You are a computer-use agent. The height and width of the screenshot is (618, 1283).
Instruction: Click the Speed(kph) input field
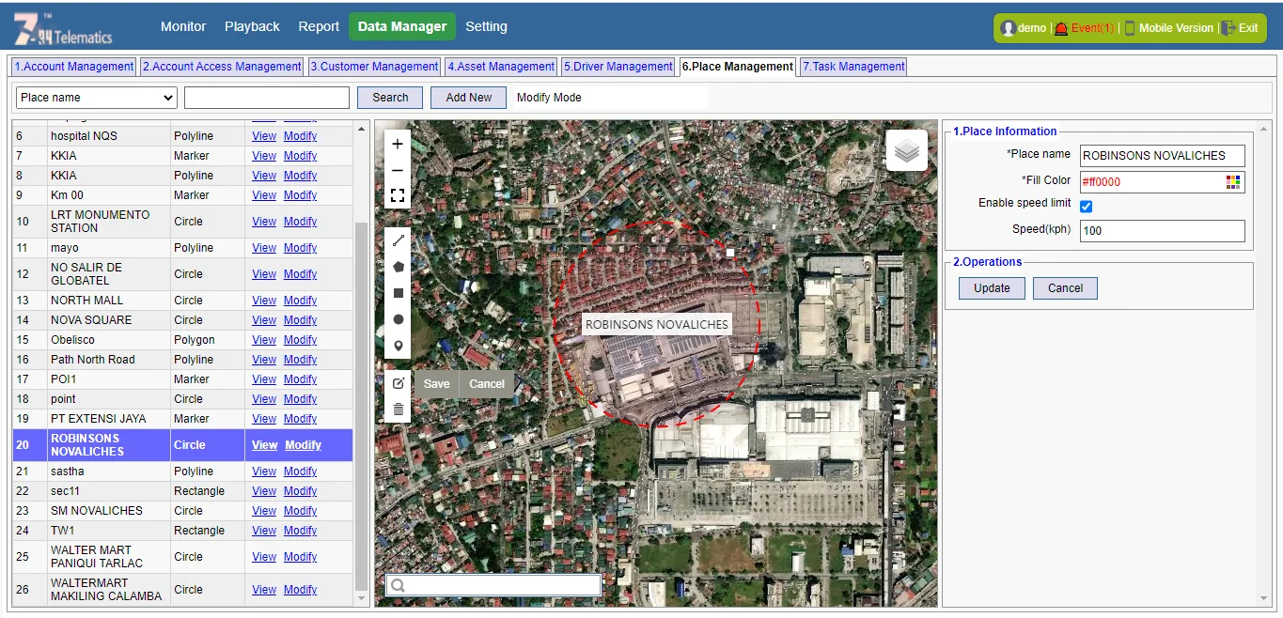[x=1162, y=231]
